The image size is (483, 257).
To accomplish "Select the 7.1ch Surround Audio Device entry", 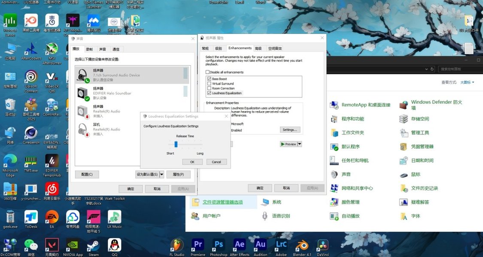I will (x=133, y=75).
